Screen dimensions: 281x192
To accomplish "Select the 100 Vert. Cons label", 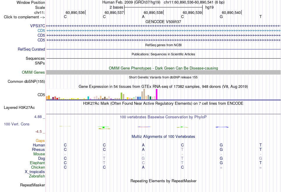I will pos(17,124).
